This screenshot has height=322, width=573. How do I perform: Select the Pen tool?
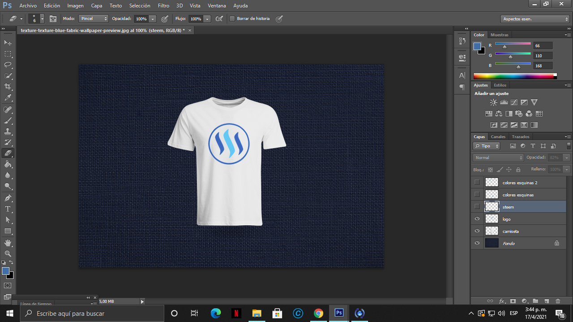point(8,198)
